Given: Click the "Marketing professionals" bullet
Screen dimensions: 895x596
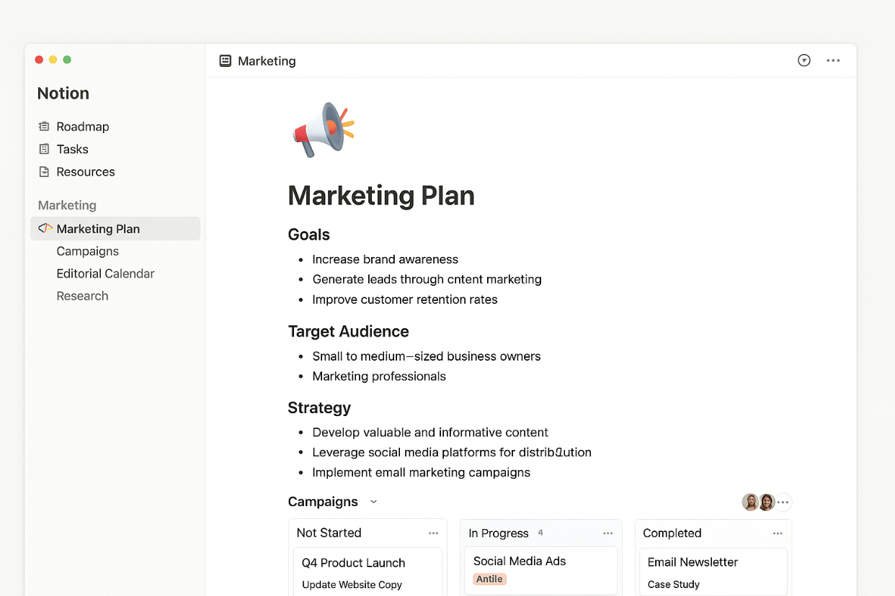Looking at the screenshot, I should tap(379, 376).
